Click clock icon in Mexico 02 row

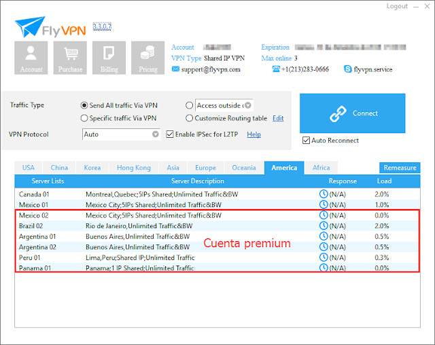coord(324,215)
